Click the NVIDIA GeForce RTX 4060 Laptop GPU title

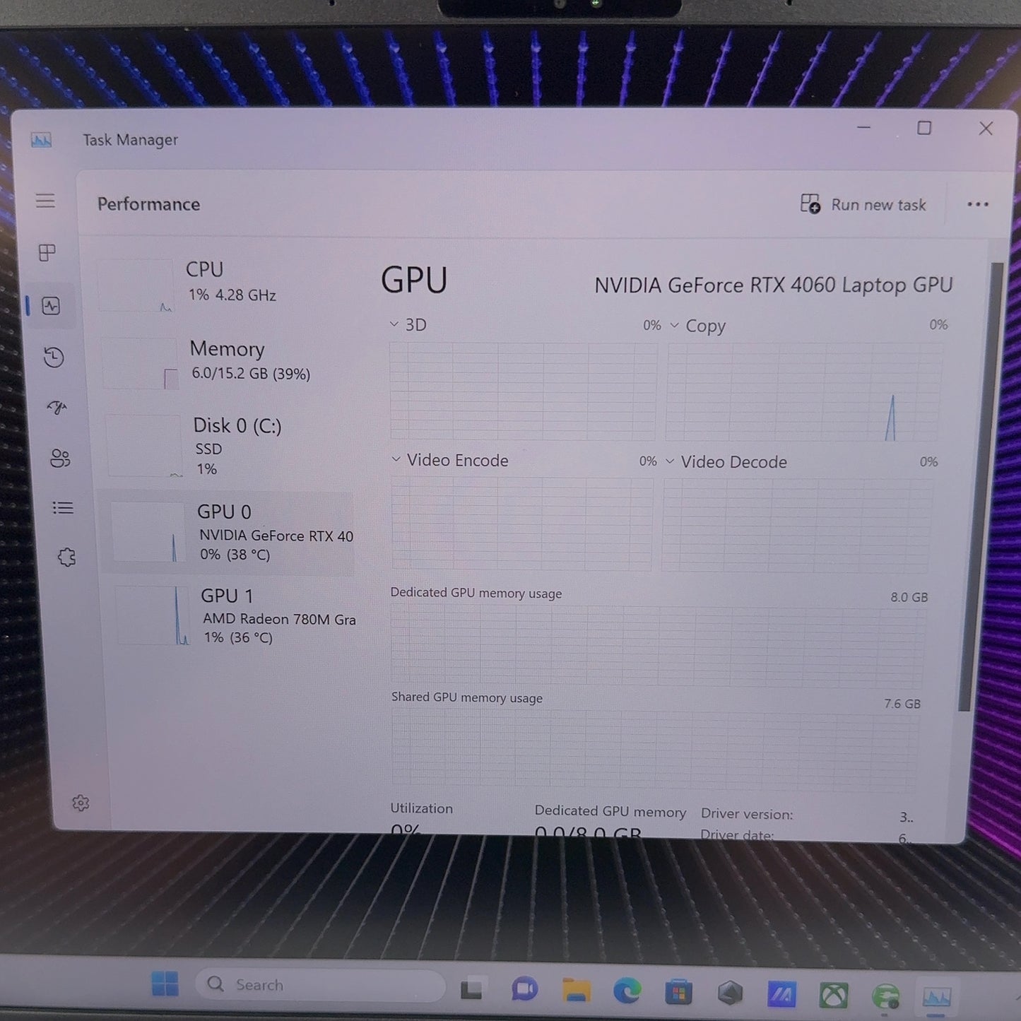[x=774, y=285]
